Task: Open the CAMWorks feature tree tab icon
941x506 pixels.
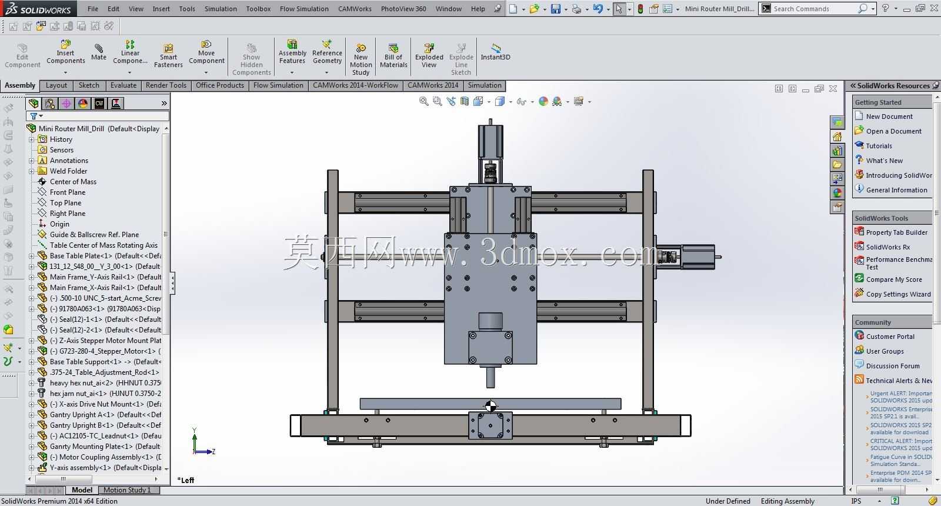Action: pyautogui.click(x=99, y=104)
